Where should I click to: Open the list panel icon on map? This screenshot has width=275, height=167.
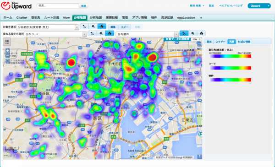7,42
